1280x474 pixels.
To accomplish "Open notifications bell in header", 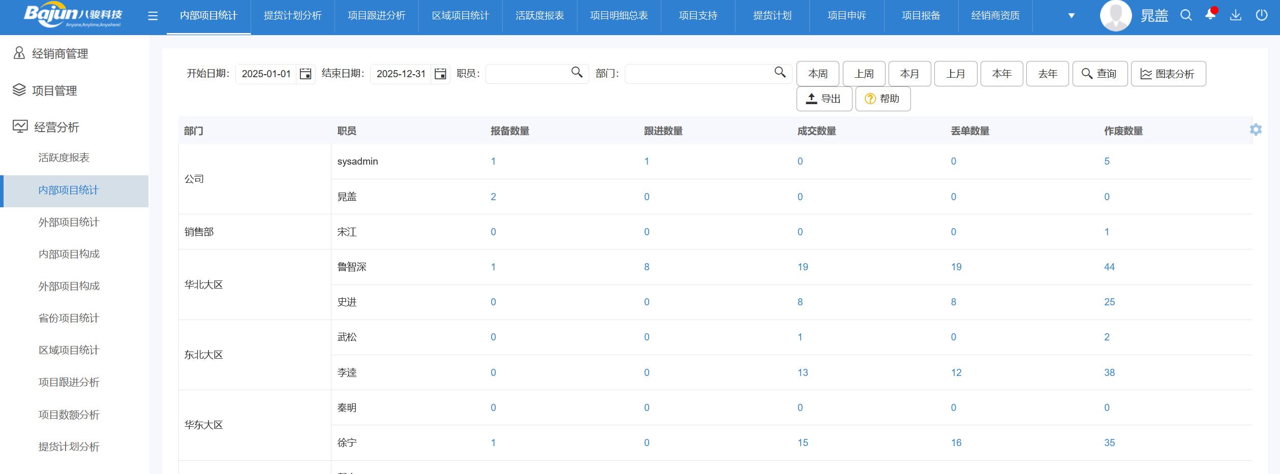I will tap(1210, 15).
